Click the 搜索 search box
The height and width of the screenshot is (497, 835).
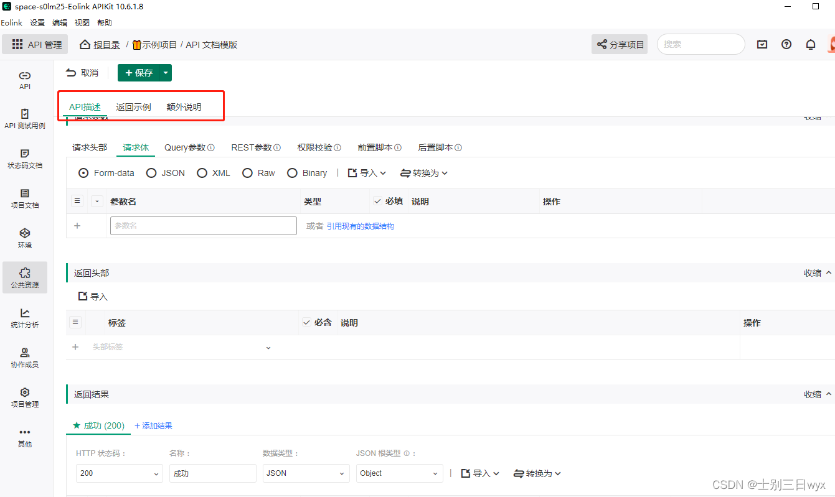click(x=701, y=44)
